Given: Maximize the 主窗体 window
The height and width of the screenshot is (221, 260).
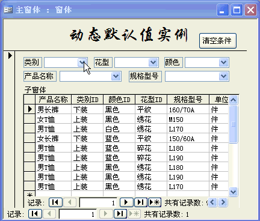Looking at the screenshot, I should (237, 10).
